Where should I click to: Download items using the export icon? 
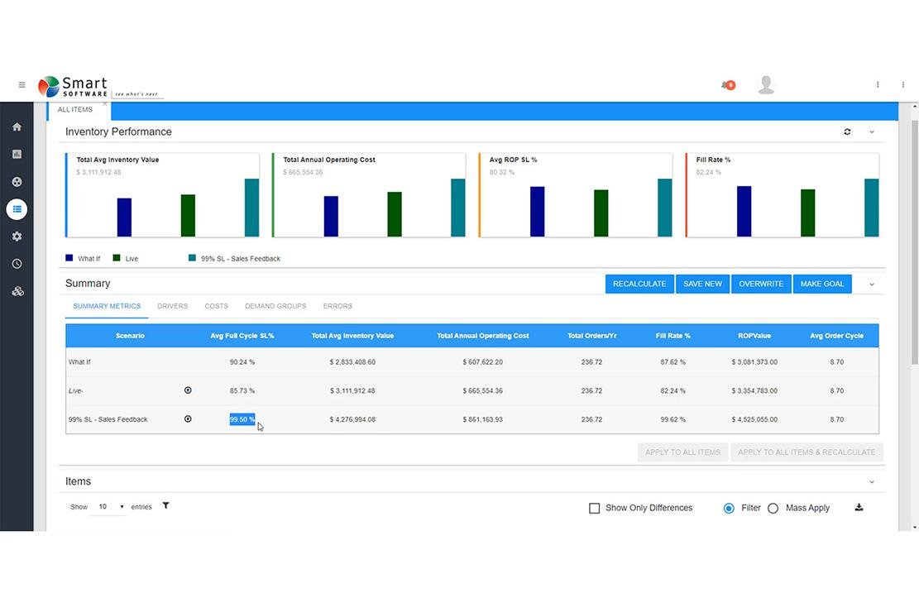[859, 508]
